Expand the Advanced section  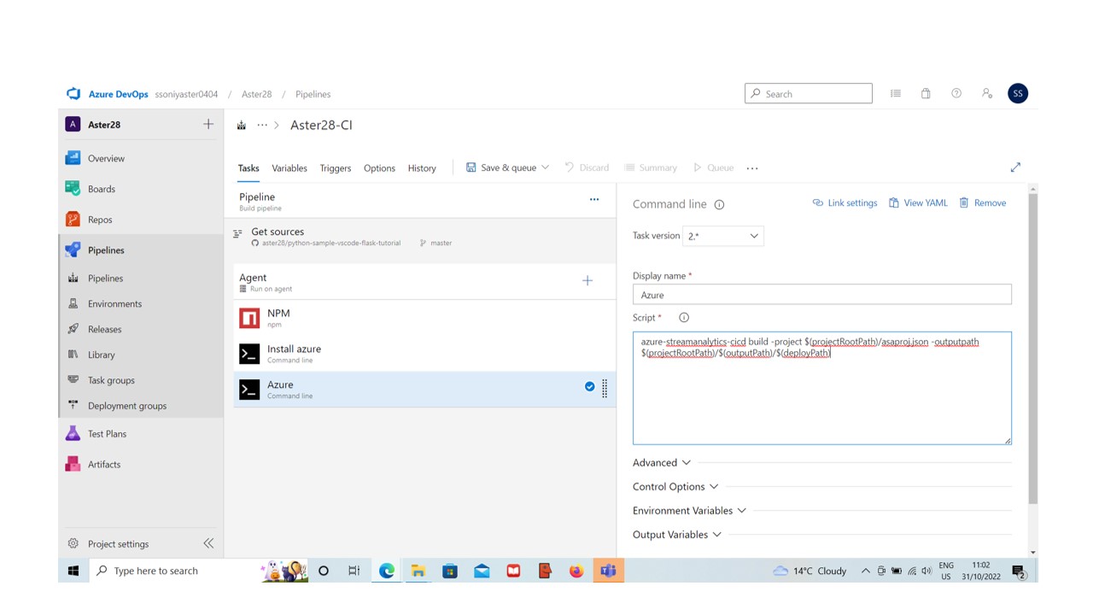(x=661, y=463)
